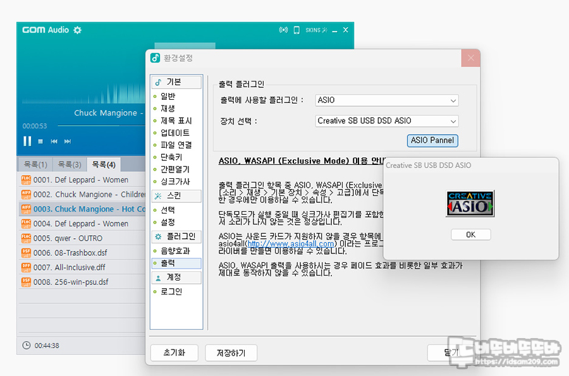Open 설정 under skin settings
Image resolution: width=569 pixels, height=376 pixels.
click(x=168, y=222)
